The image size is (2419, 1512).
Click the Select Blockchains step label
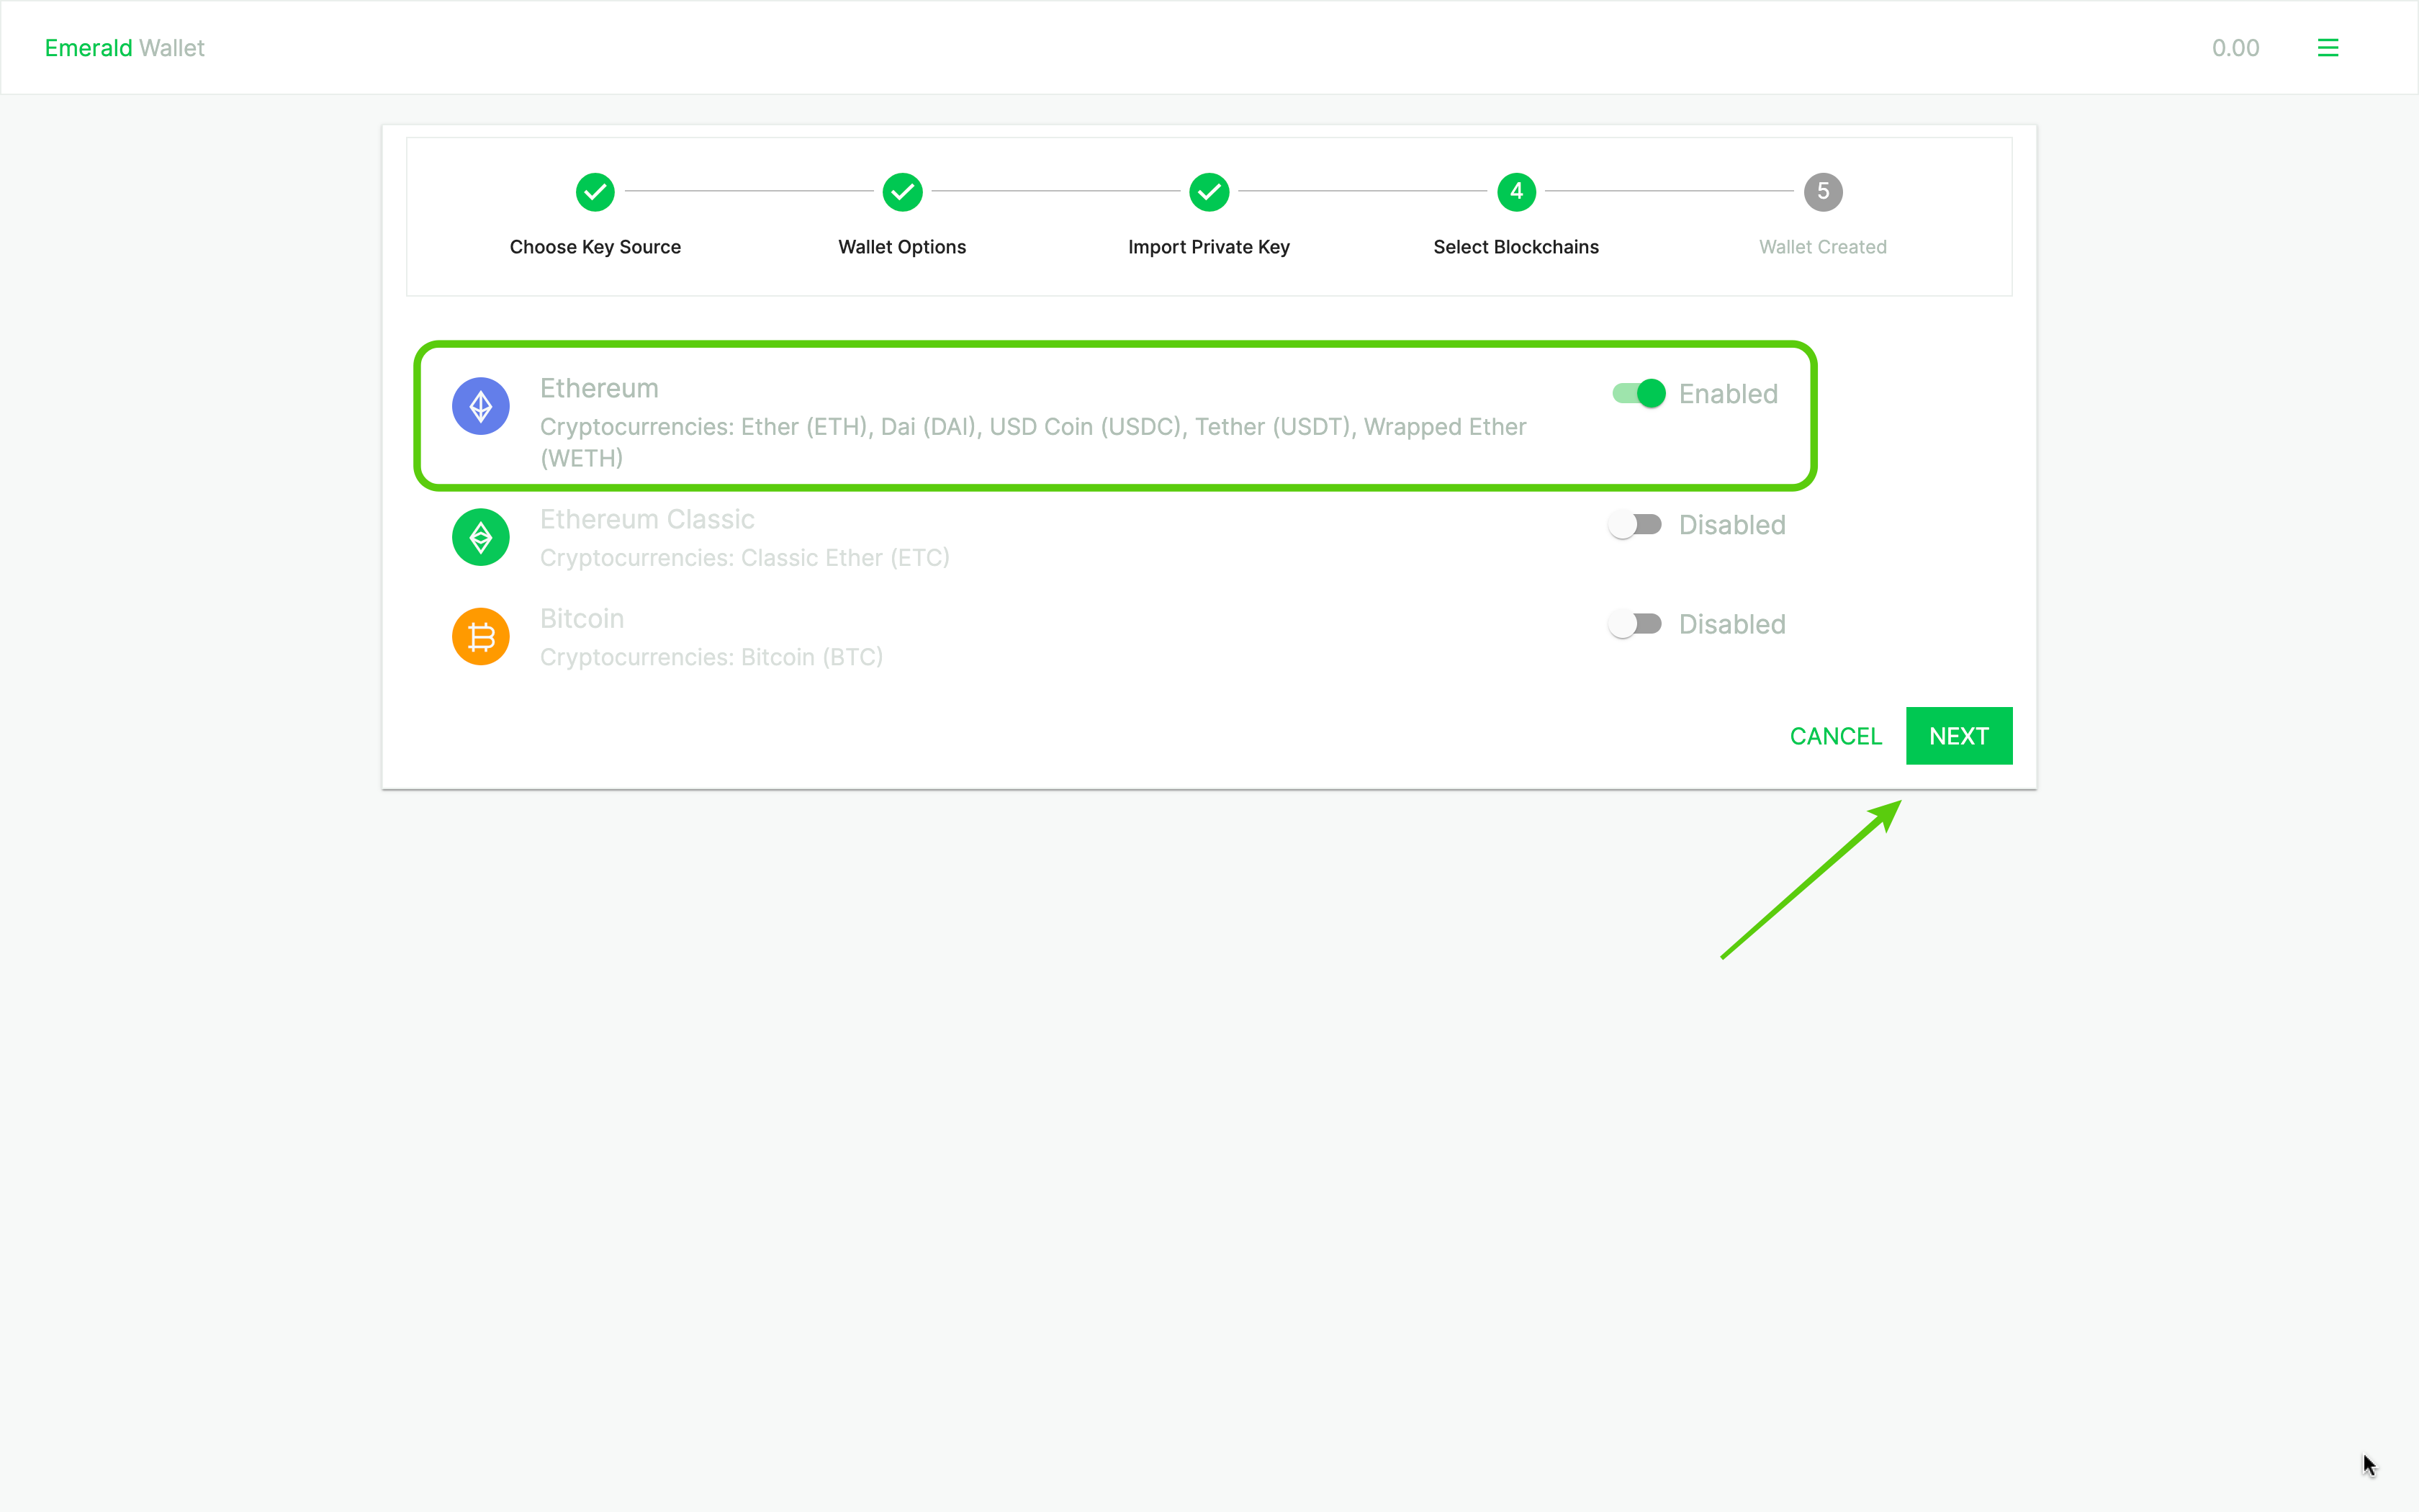[1515, 247]
